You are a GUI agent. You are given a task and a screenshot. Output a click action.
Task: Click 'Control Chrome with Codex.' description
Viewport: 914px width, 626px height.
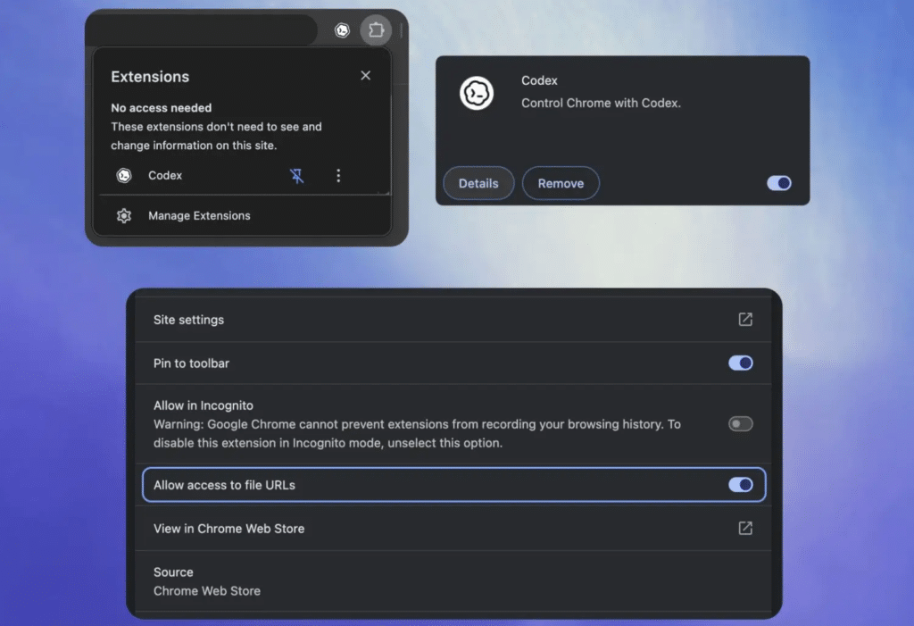[601, 104]
